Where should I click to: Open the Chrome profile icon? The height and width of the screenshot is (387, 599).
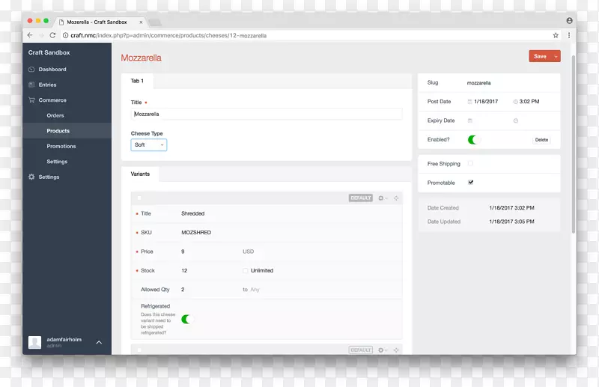pos(569,21)
